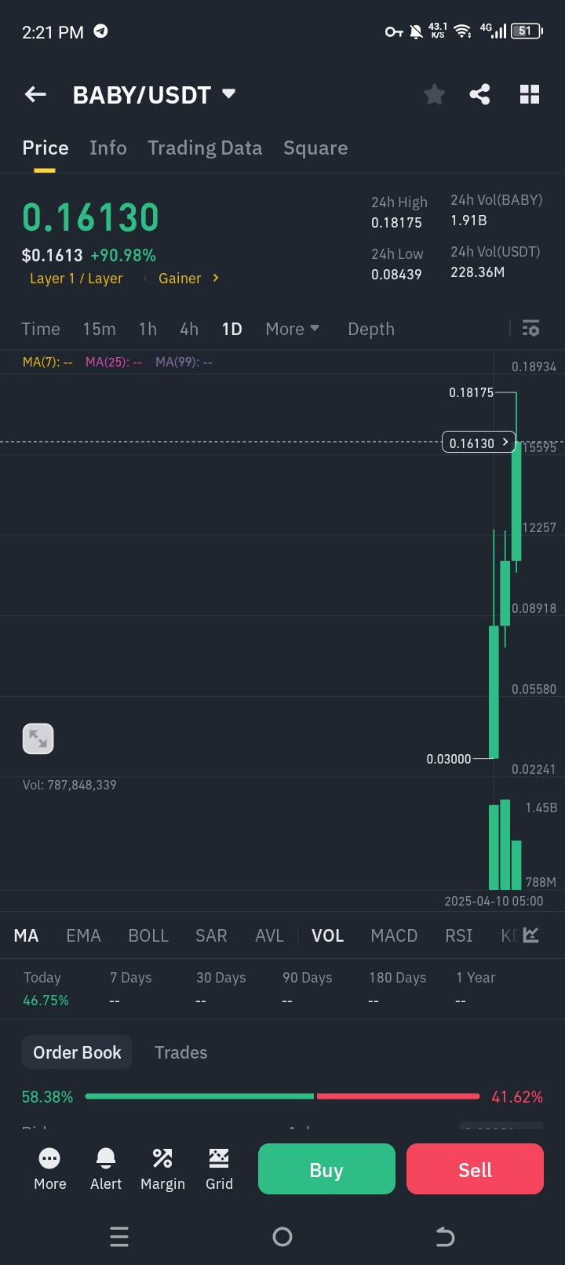Image resolution: width=565 pixels, height=1265 pixels.
Task: Switch to the Trading Data tab
Action: [205, 148]
